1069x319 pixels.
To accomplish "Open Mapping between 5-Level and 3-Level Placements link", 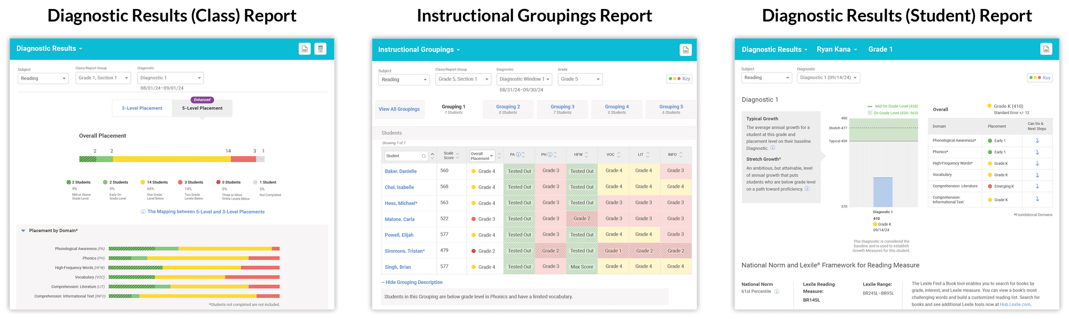I will point(206,212).
